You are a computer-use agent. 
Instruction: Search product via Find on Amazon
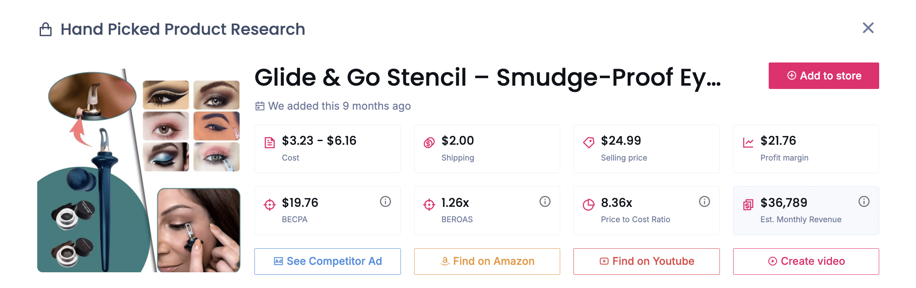click(x=487, y=261)
